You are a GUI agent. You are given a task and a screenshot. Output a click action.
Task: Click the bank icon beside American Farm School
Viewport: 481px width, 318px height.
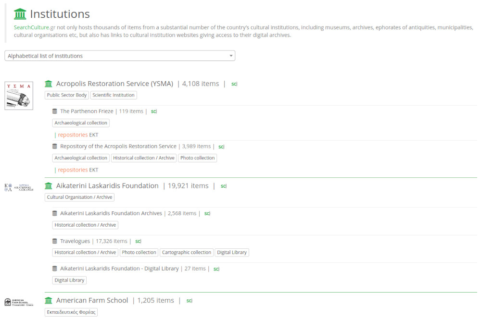(48, 300)
